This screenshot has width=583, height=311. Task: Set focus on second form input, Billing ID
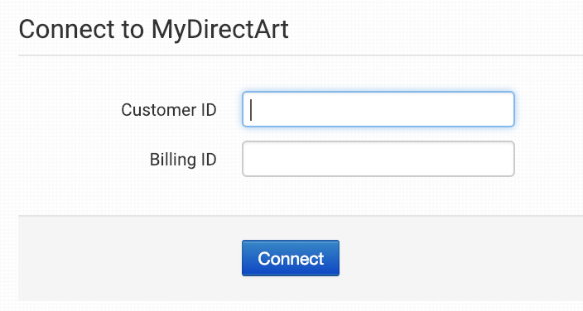tap(378, 159)
